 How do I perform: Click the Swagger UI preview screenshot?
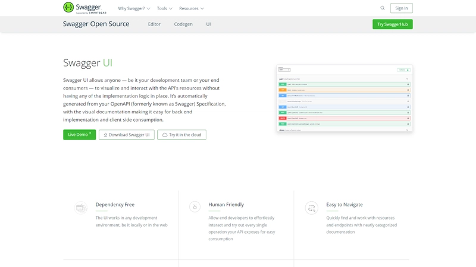(x=345, y=98)
